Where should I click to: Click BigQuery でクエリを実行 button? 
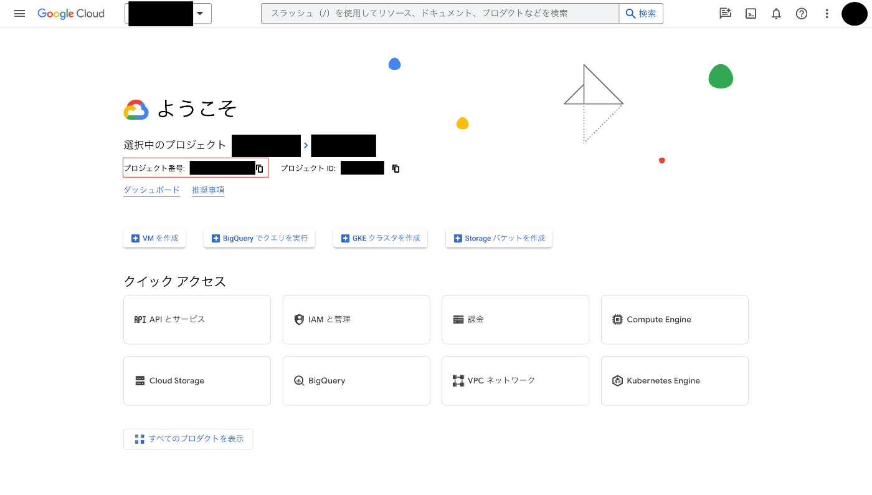click(259, 238)
